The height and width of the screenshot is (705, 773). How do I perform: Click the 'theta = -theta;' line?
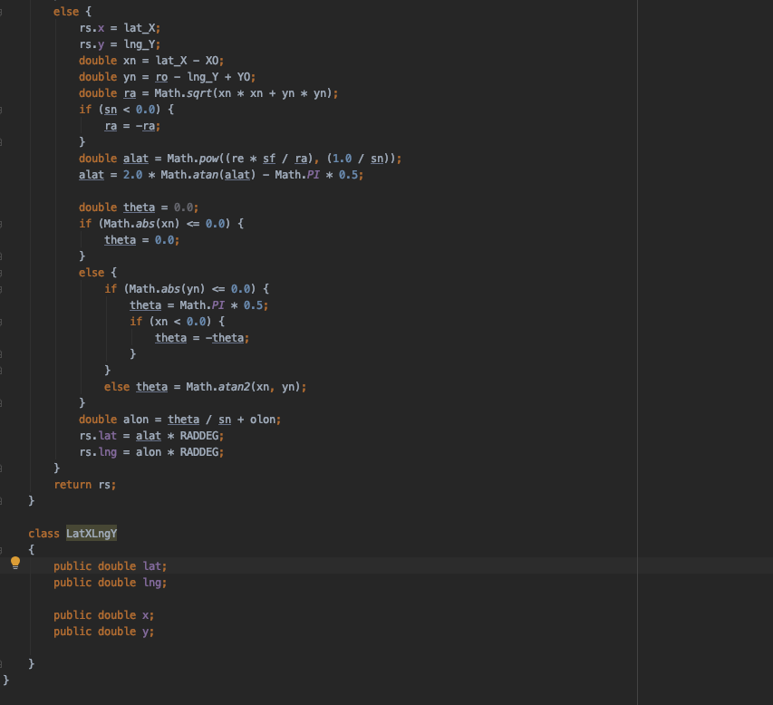pyautogui.click(x=202, y=337)
